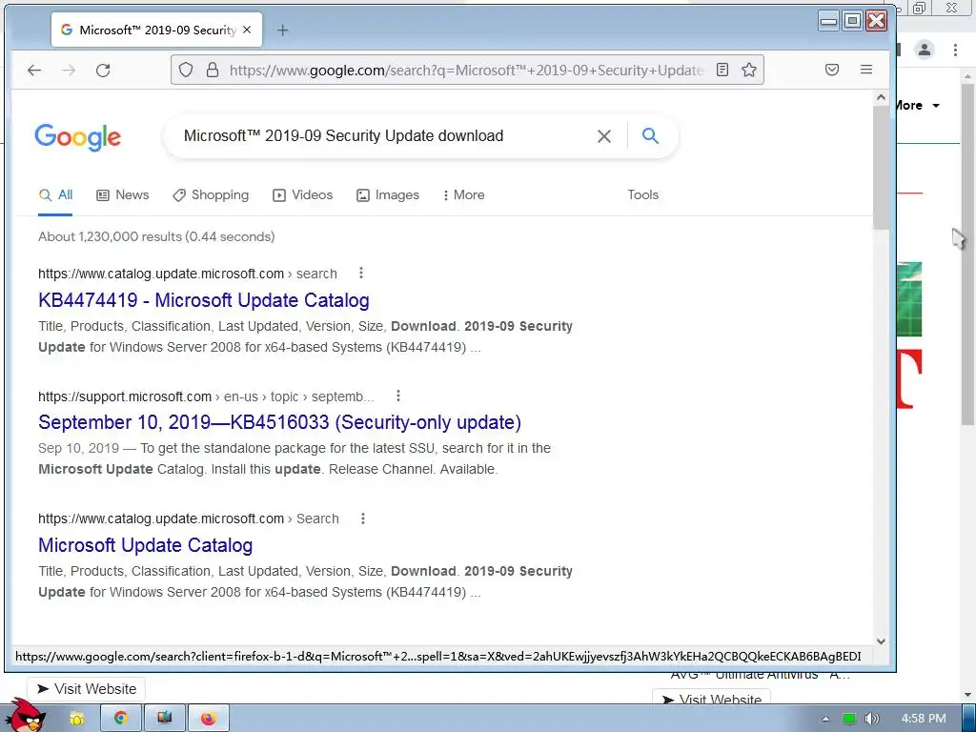Click the Google logo
The height and width of the screenshot is (732, 976).
tap(78, 137)
